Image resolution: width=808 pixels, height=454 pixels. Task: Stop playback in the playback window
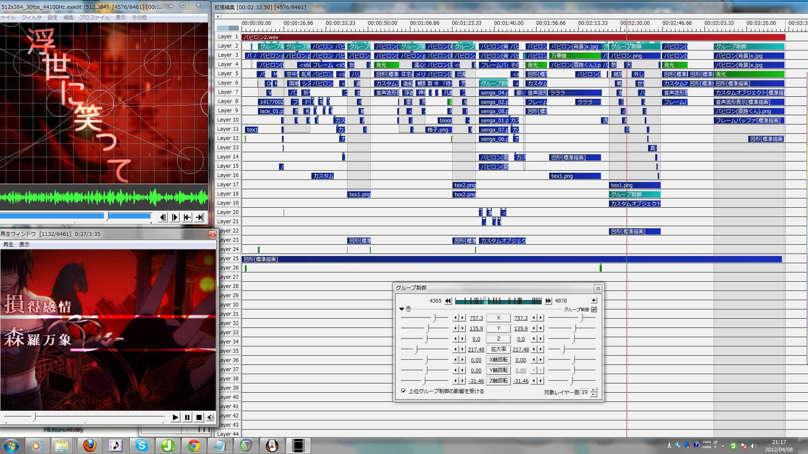tap(199, 417)
